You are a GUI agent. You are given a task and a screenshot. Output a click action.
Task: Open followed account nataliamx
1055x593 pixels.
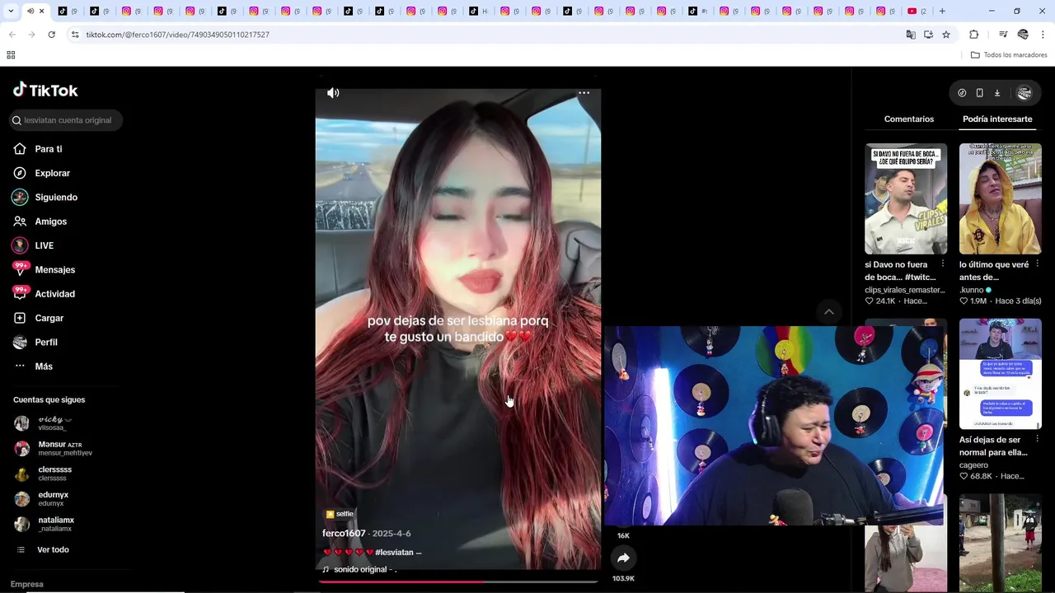(x=45, y=525)
